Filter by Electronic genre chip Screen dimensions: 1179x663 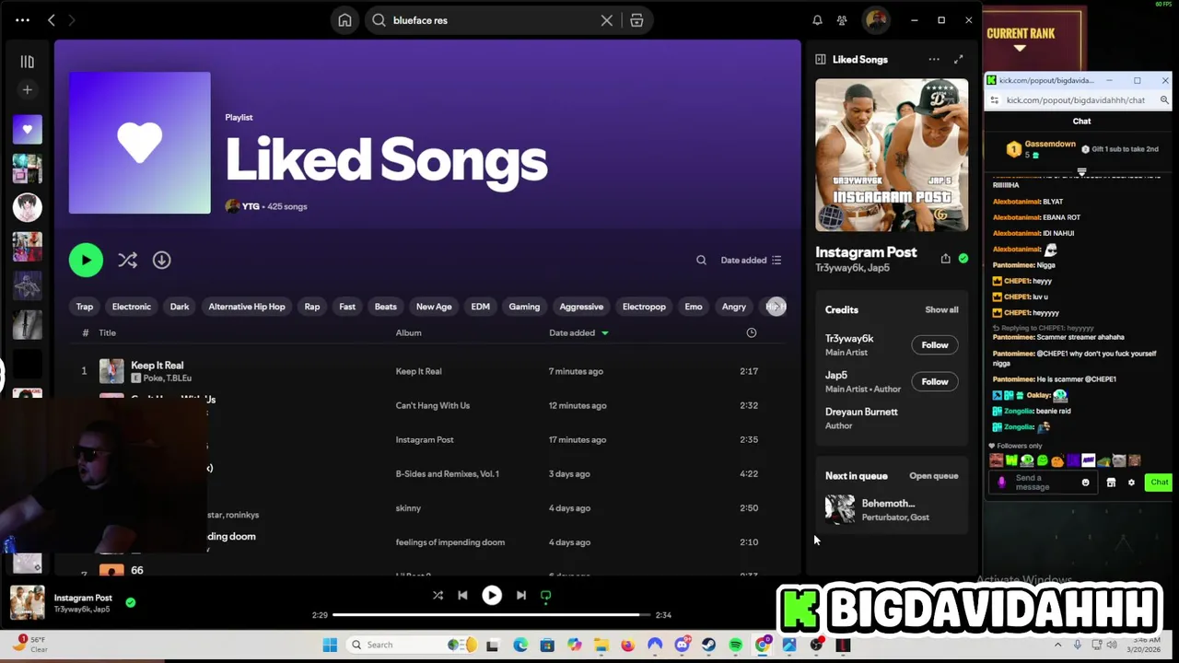(132, 307)
